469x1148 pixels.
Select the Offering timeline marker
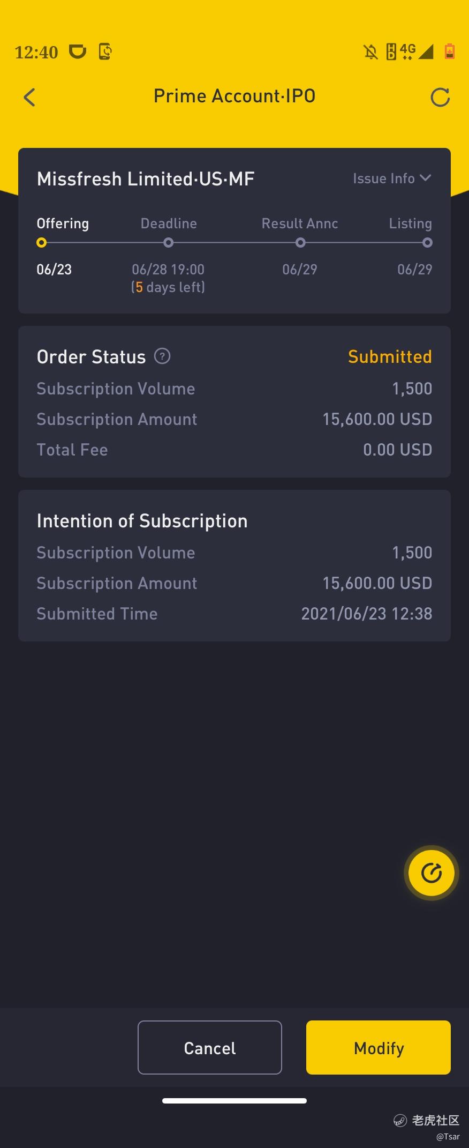42,243
